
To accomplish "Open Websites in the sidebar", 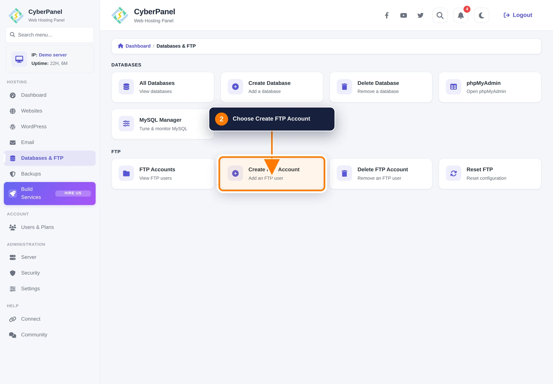I will point(50,111).
